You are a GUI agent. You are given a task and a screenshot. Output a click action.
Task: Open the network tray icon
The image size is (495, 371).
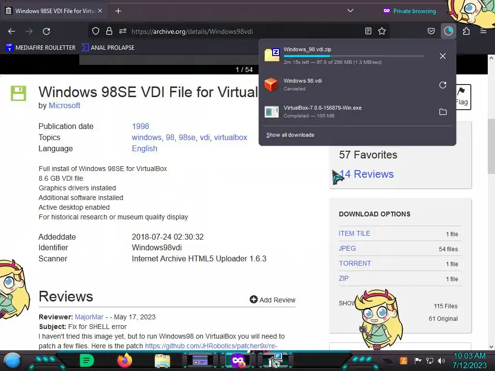pos(430,360)
